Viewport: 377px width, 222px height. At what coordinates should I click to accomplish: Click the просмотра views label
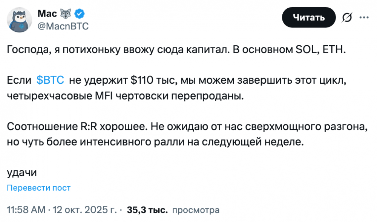[195, 210]
